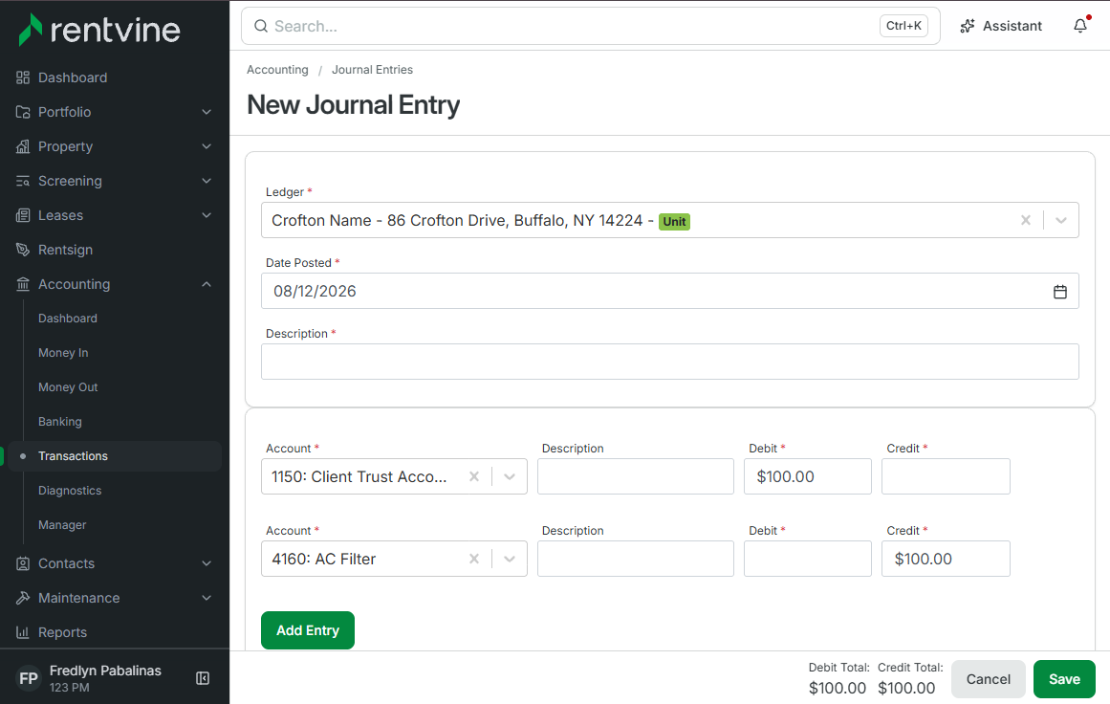Screen dimensions: 1110x704
Task: Expand the Property menu chevron
Action: (x=207, y=146)
